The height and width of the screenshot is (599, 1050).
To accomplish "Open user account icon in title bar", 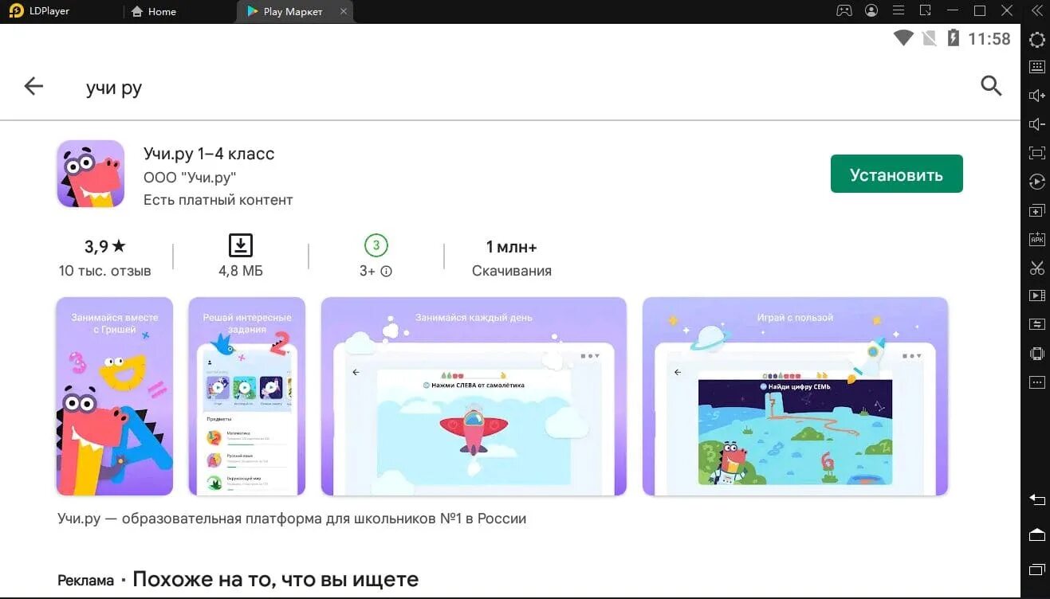I will pyautogui.click(x=871, y=11).
